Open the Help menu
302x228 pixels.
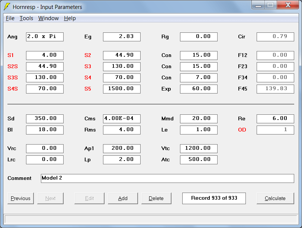coord(70,18)
